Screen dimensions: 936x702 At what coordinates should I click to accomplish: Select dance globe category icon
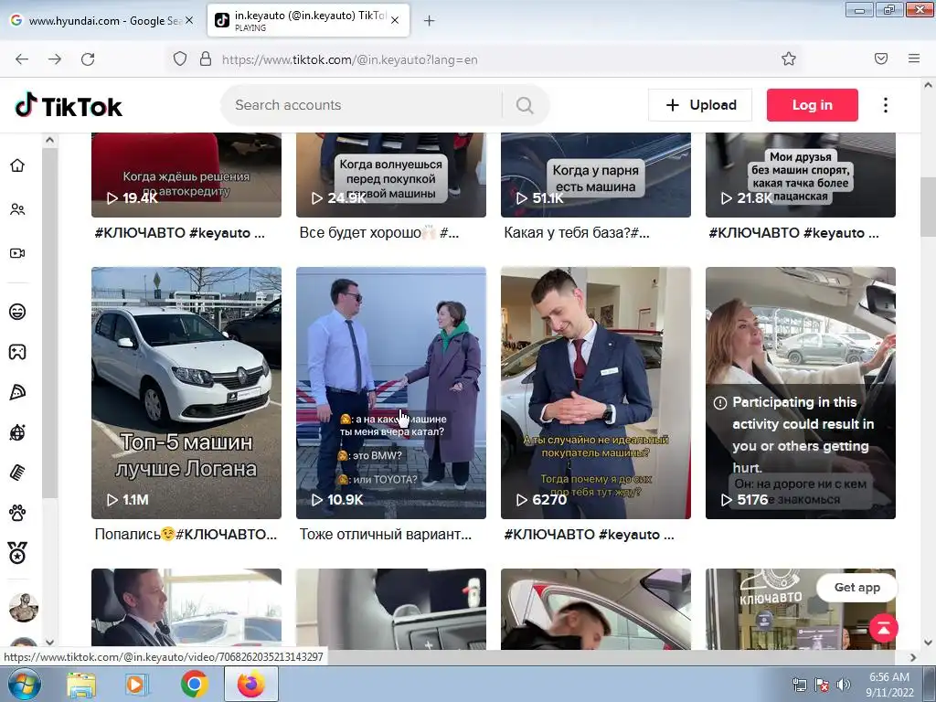pos(17,432)
